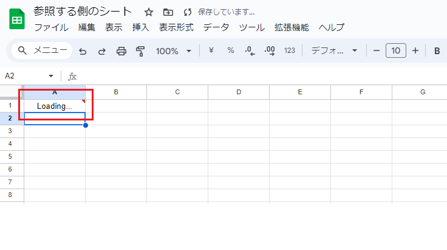
Task: Click the print icon
Action: click(121, 51)
